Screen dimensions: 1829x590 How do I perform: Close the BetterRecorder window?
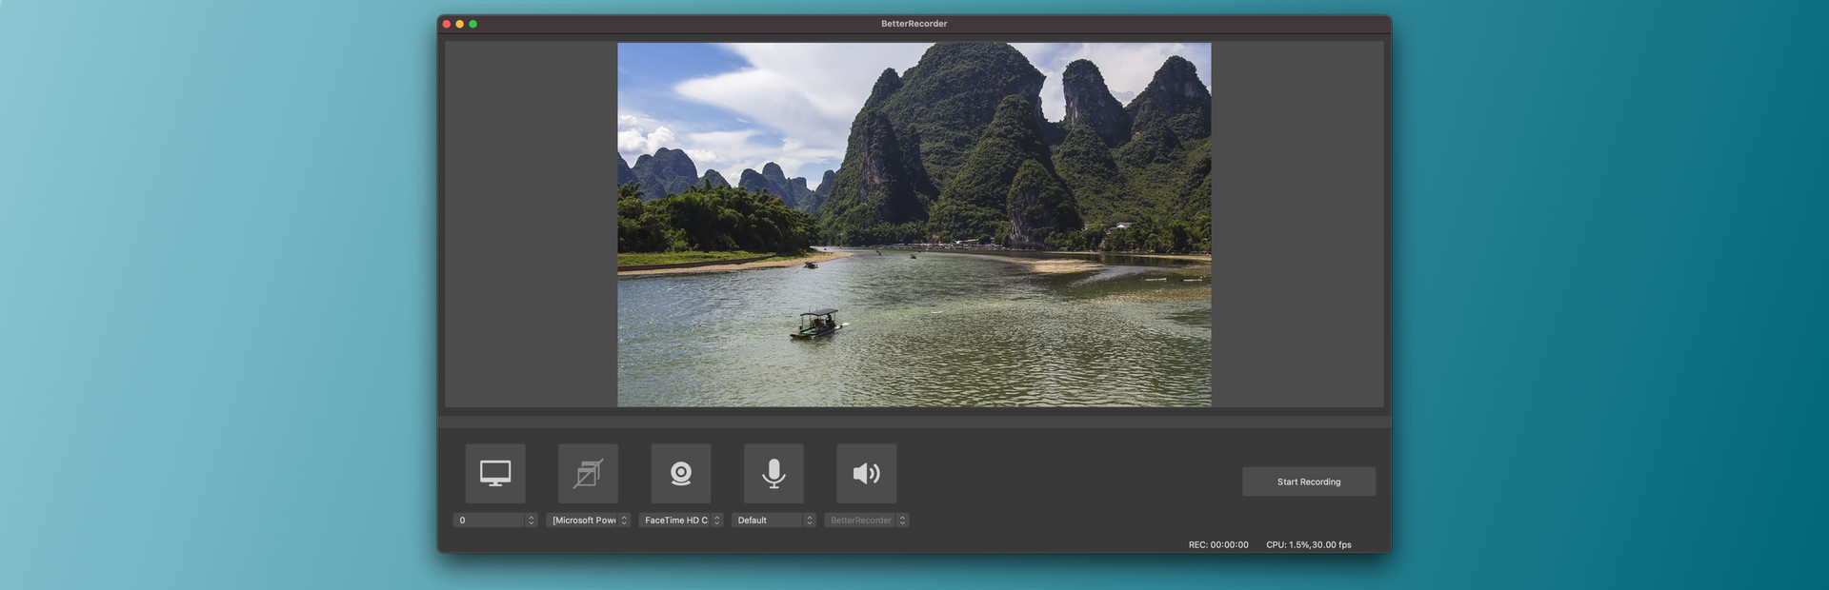pyautogui.click(x=447, y=24)
